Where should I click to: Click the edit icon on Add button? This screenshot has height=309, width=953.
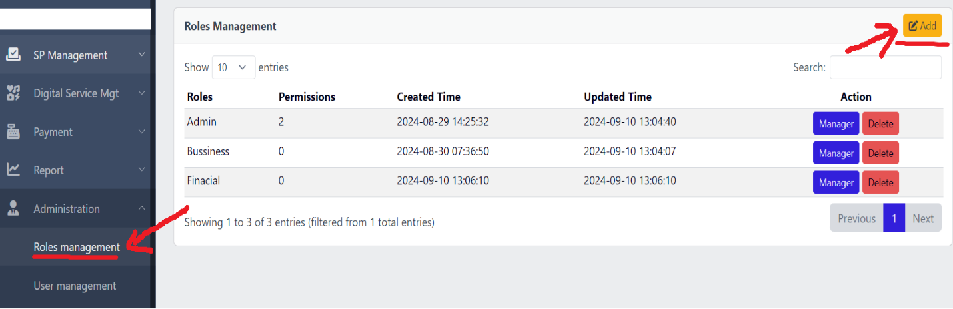(913, 26)
